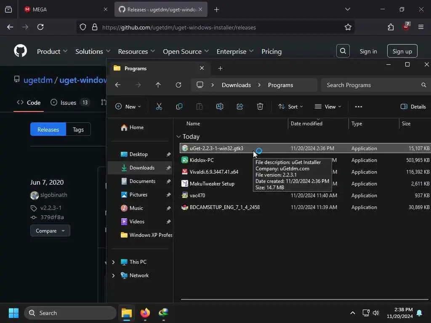Click the Share icon in Explorer toolbar
Image resolution: width=431 pixels, height=323 pixels.
pos(240,106)
